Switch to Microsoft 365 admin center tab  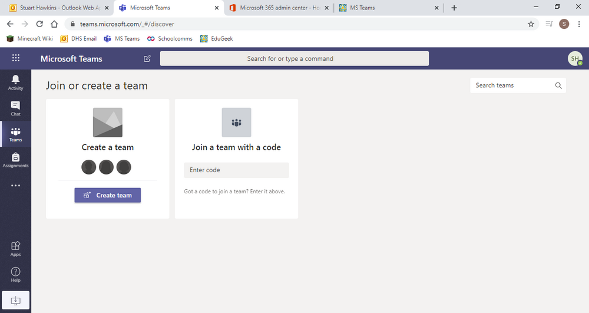[x=279, y=8]
